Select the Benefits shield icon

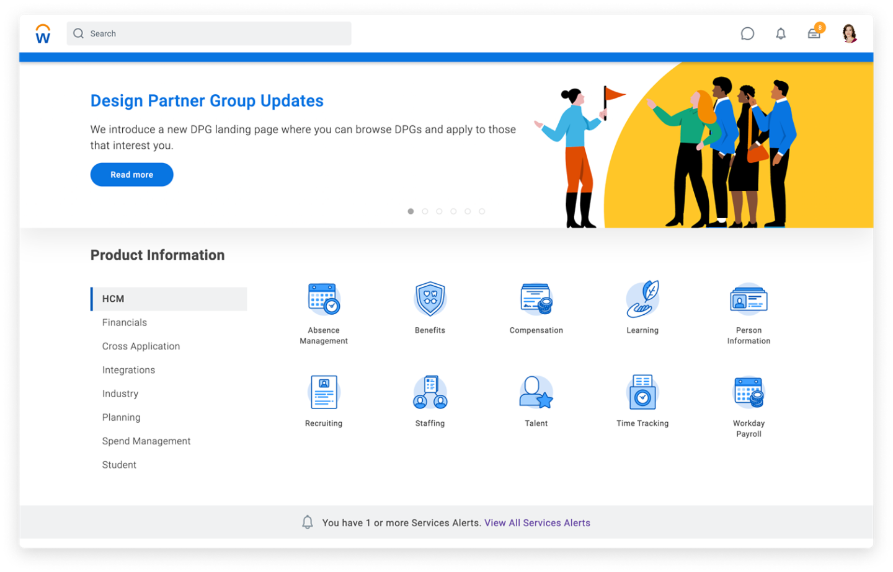429,299
